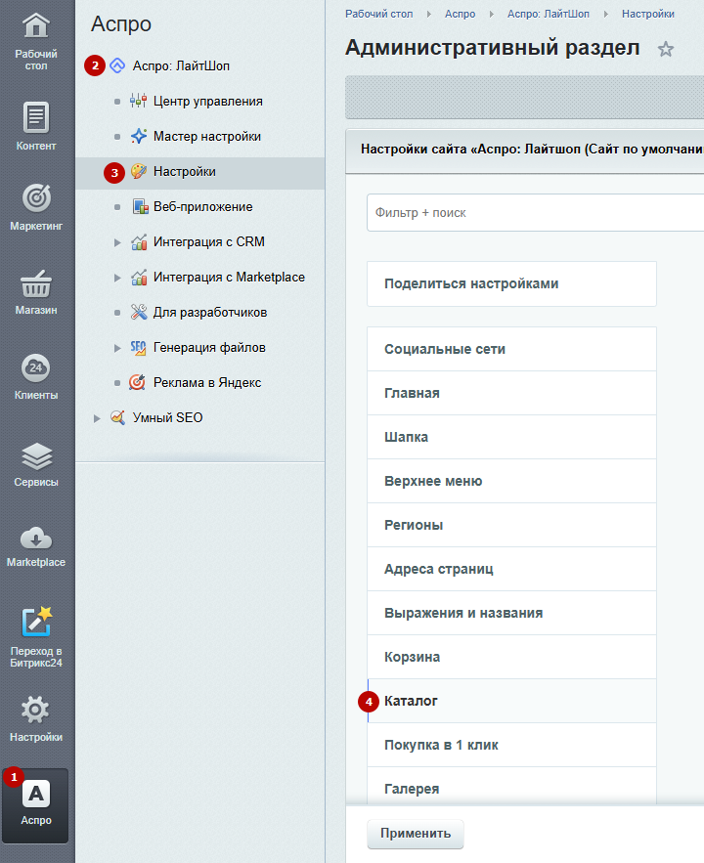Click the Применить button
Image resolution: width=704 pixels, height=863 pixels.
pyautogui.click(x=416, y=834)
